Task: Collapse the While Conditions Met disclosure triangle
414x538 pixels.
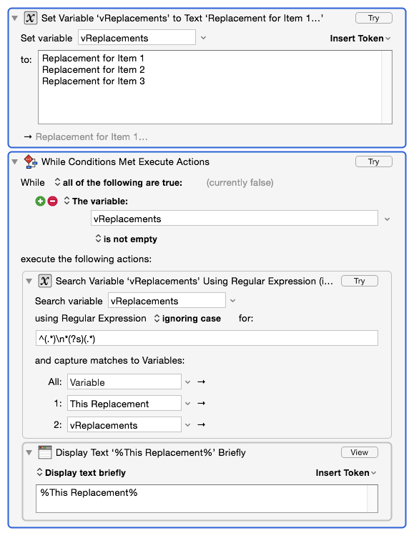Action: tap(15, 162)
